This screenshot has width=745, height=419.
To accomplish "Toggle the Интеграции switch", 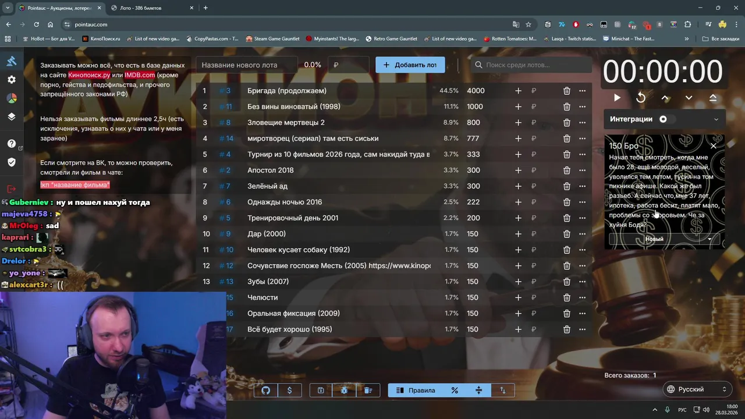I will click(667, 119).
